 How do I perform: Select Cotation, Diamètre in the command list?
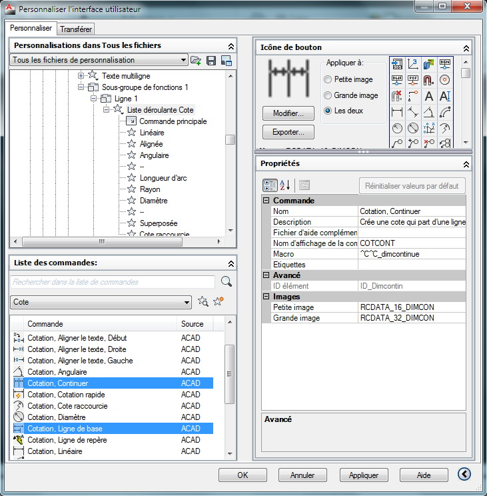56,417
